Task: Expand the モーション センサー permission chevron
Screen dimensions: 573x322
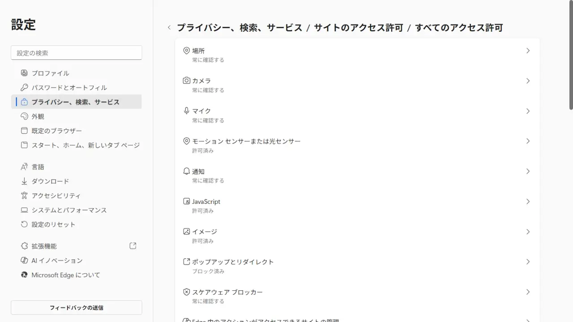Action: coord(528,141)
